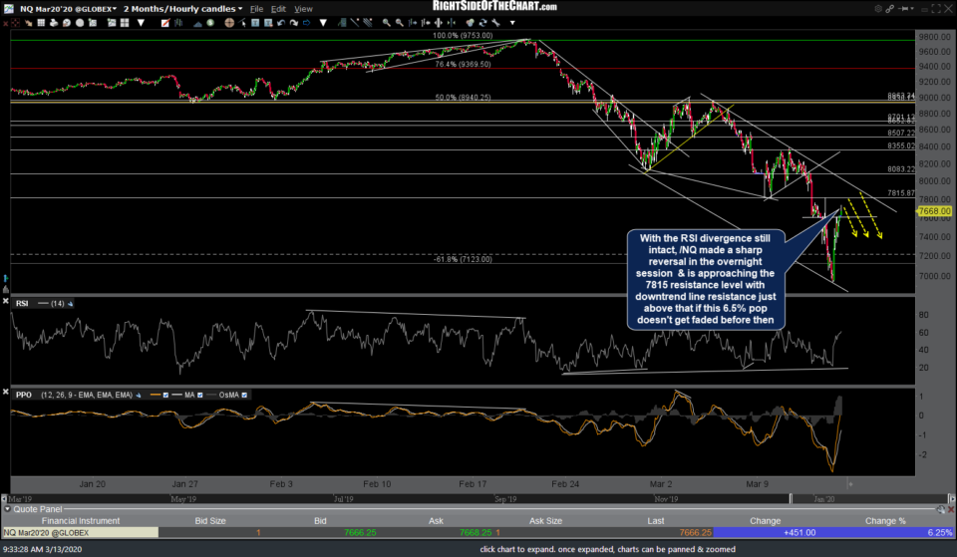957x557 pixels.
Task: Select the red pencil drawing tool
Action: [x=165, y=23]
